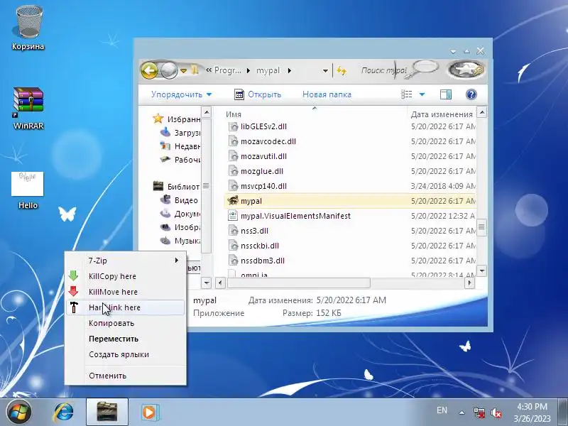Click the Back arrow in Explorer
This screenshot has width=568, height=426.
(x=150, y=70)
